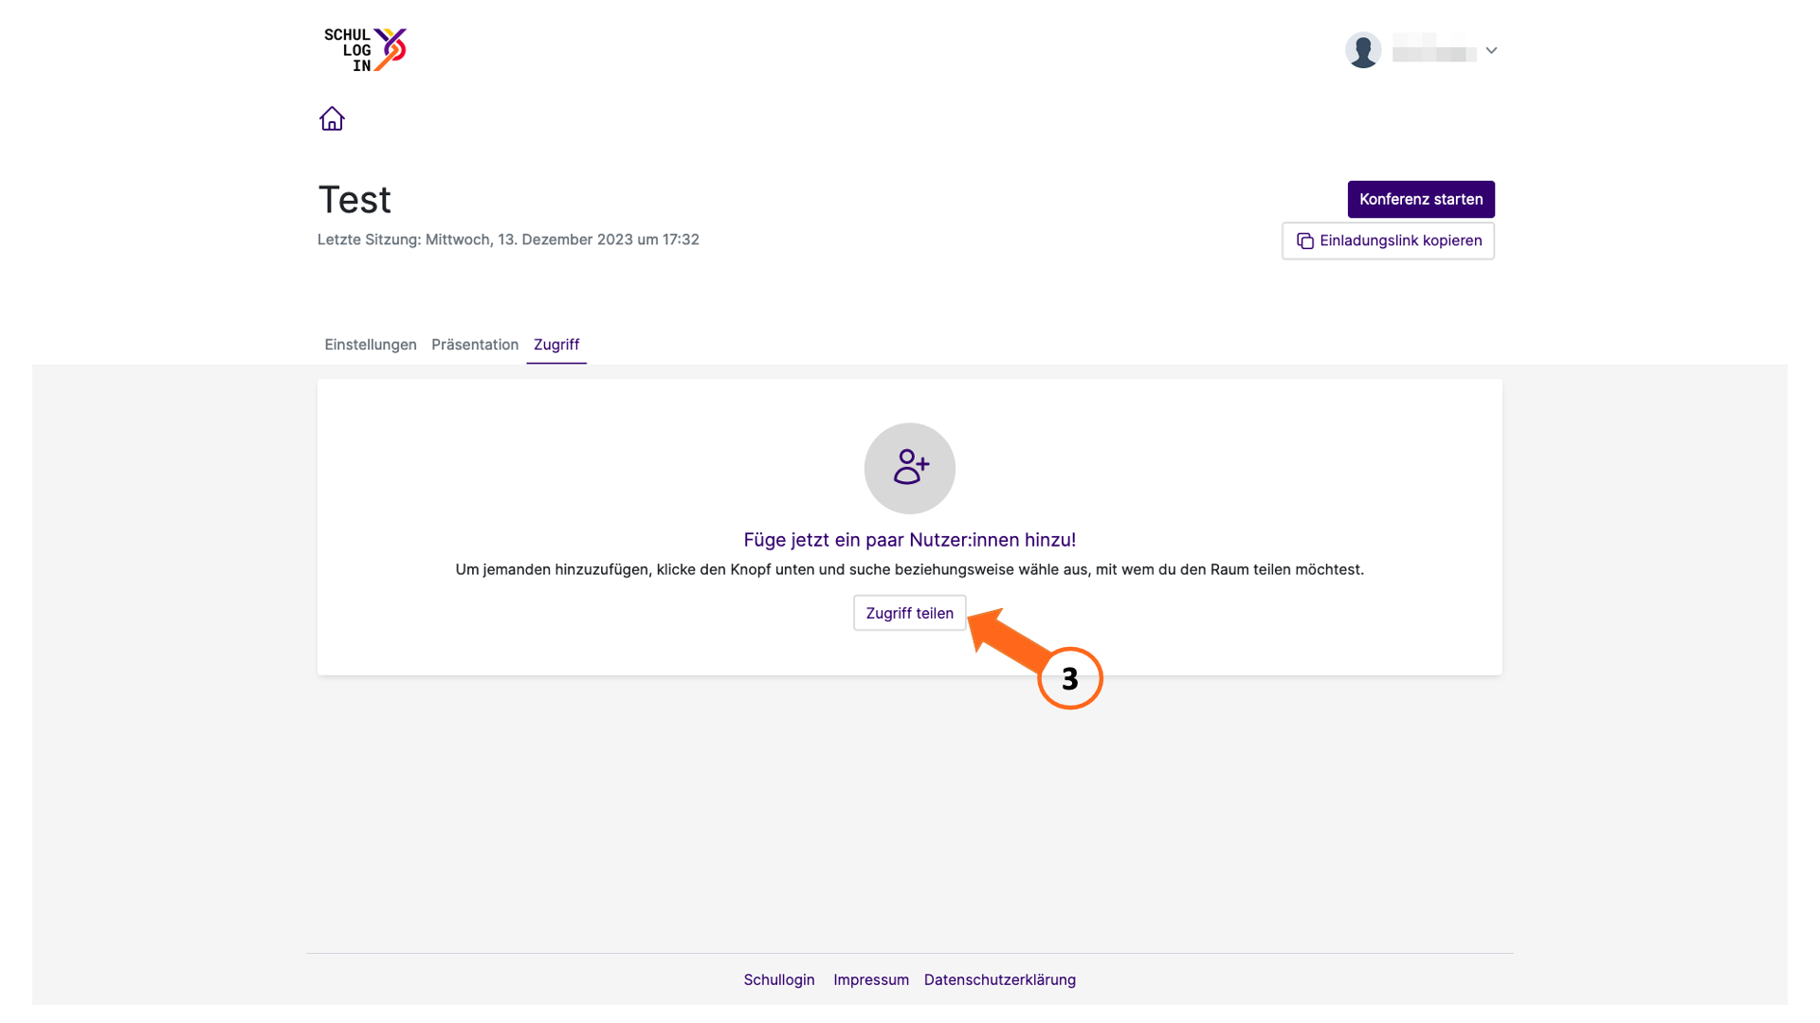
Task: Click the blurred username next to avatar
Action: point(1434,49)
